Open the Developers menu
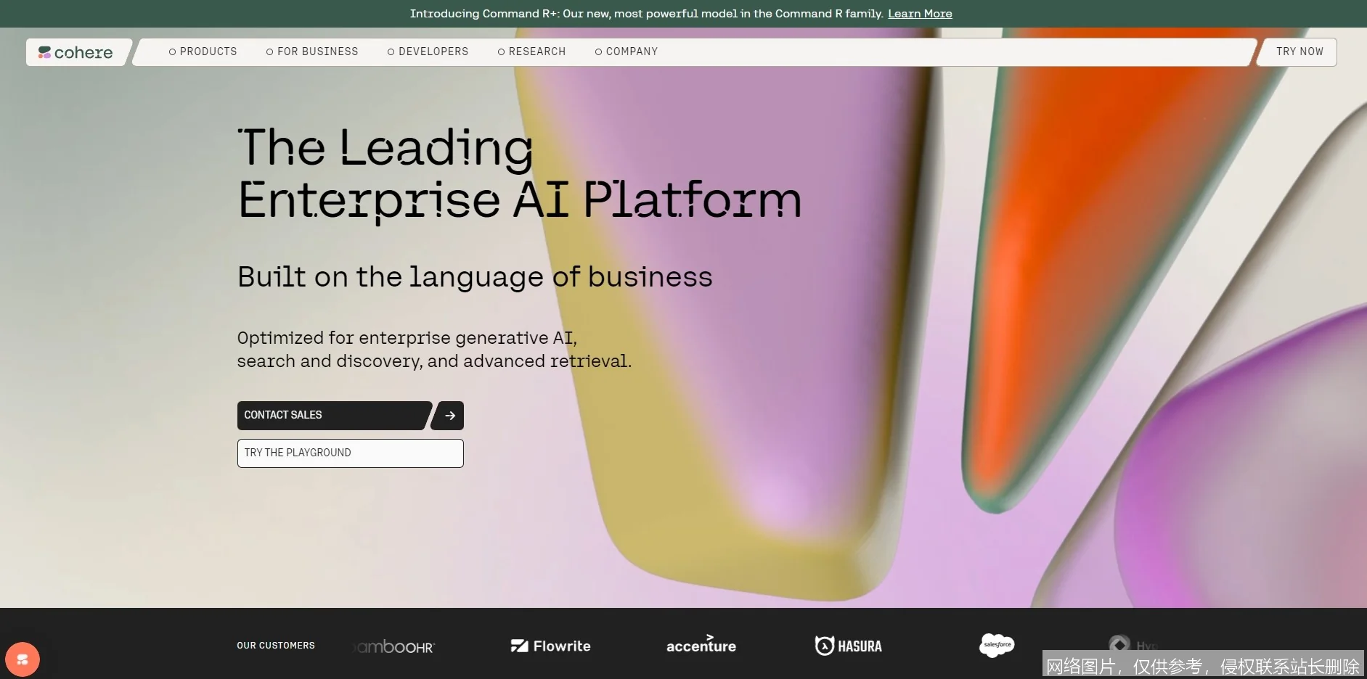The height and width of the screenshot is (679, 1367). tap(428, 52)
